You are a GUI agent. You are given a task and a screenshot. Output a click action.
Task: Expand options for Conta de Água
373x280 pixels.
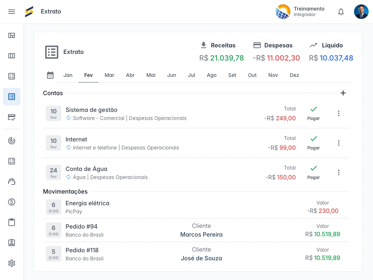[339, 172]
